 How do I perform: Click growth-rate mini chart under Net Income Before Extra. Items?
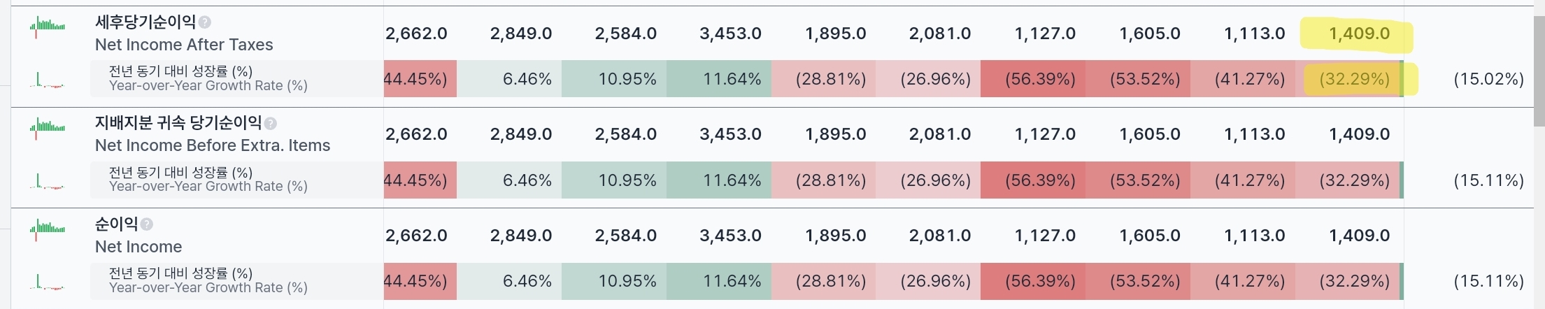click(x=47, y=182)
